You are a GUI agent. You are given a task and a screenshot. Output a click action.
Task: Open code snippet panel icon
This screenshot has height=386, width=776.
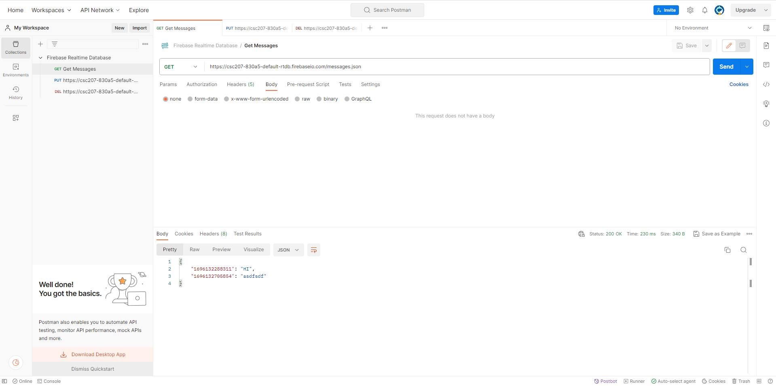pyautogui.click(x=766, y=84)
